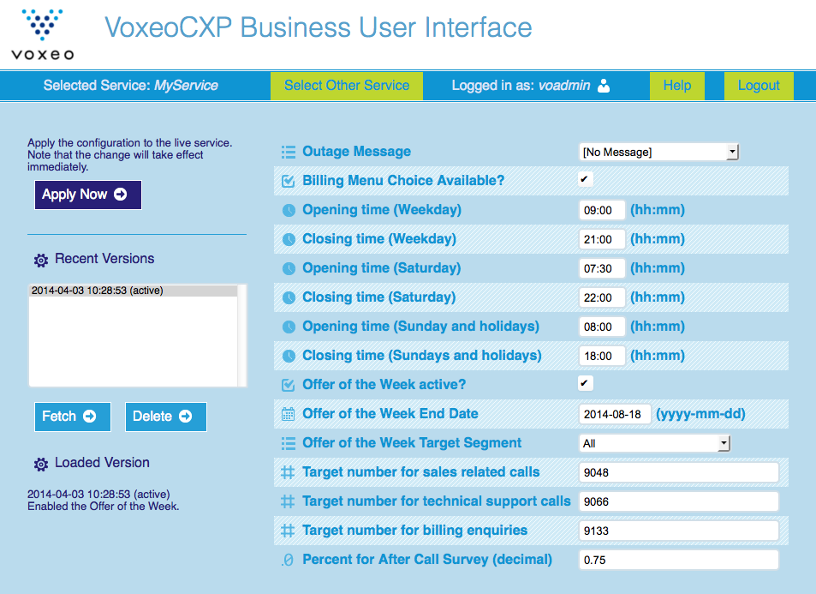Click the gear icon next to Loaded Version

point(40,464)
